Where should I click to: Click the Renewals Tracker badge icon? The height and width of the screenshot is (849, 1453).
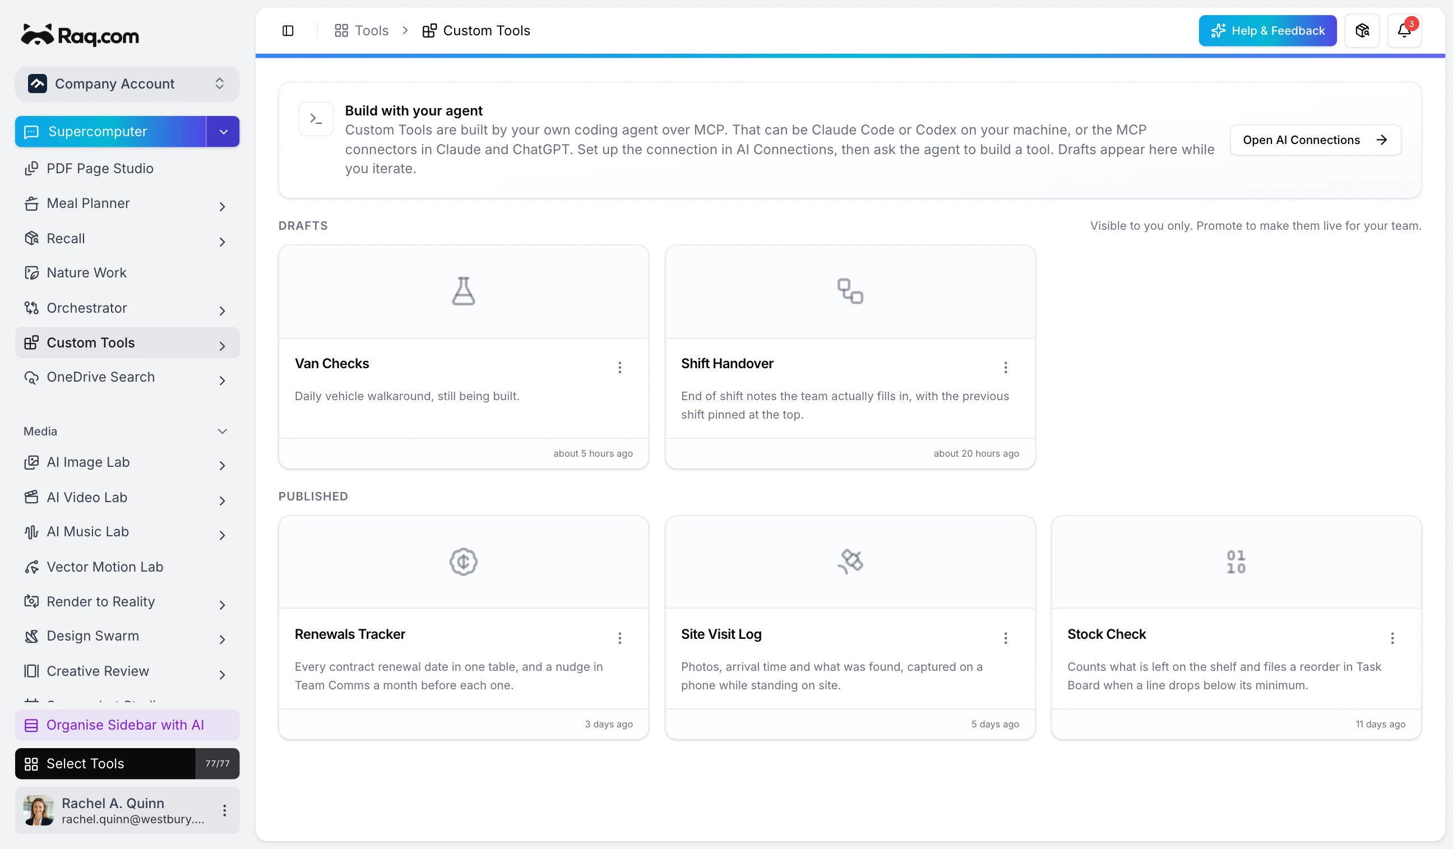[x=463, y=562]
